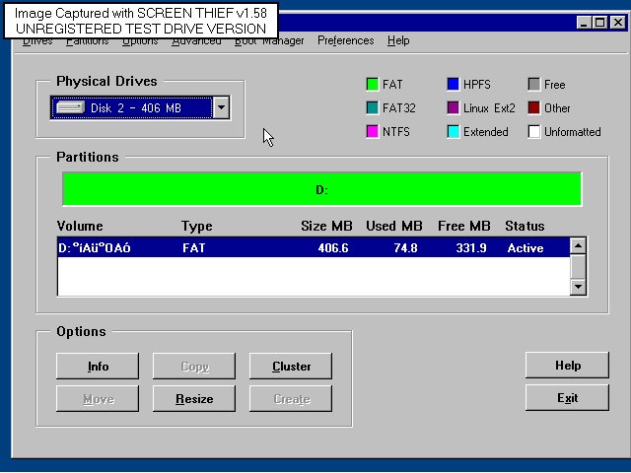Click the disk drive icon in drive selector

[x=70, y=107]
